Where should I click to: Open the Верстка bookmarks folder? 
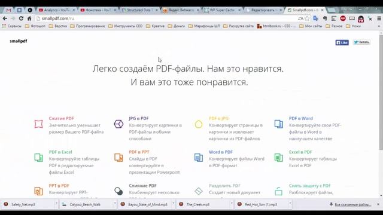point(58,26)
